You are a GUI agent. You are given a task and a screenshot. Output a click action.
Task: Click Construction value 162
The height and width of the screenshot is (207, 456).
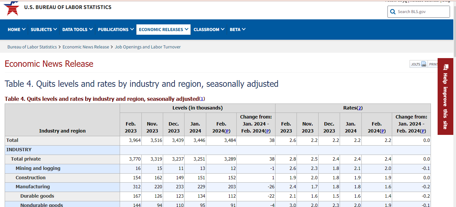tap(152, 178)
